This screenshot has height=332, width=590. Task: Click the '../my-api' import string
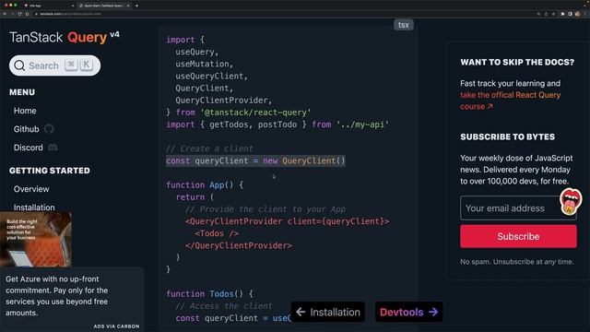[362, 125]
